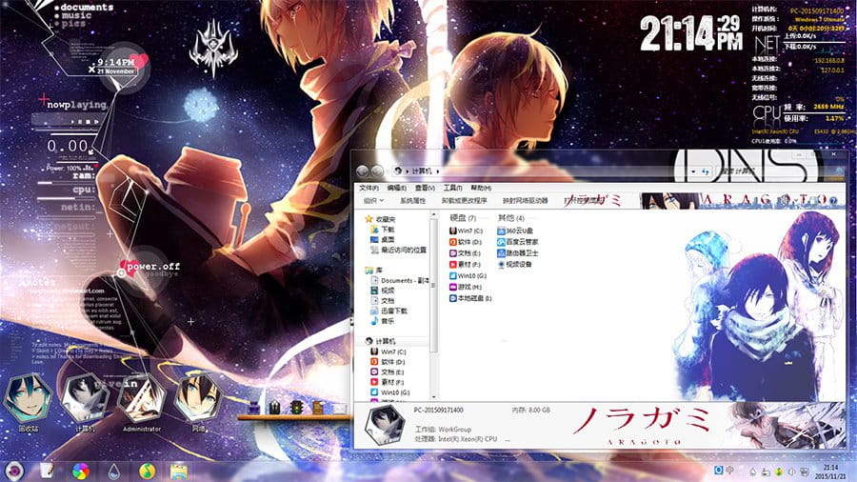Click 系统属性 in Explorer toolbar
The image size is (857, 482).
click(412, 201)
